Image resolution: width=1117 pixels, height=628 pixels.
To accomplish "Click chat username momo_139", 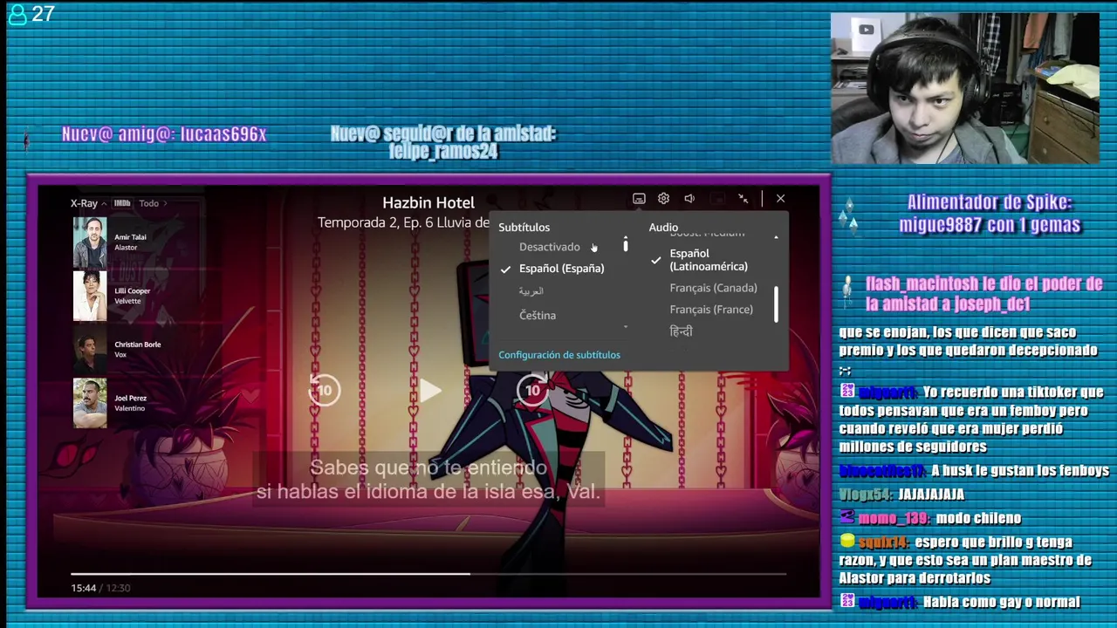I will [894, 518].
